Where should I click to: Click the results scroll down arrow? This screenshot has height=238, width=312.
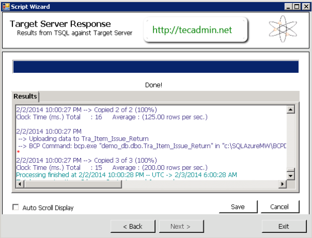point(291,176)
